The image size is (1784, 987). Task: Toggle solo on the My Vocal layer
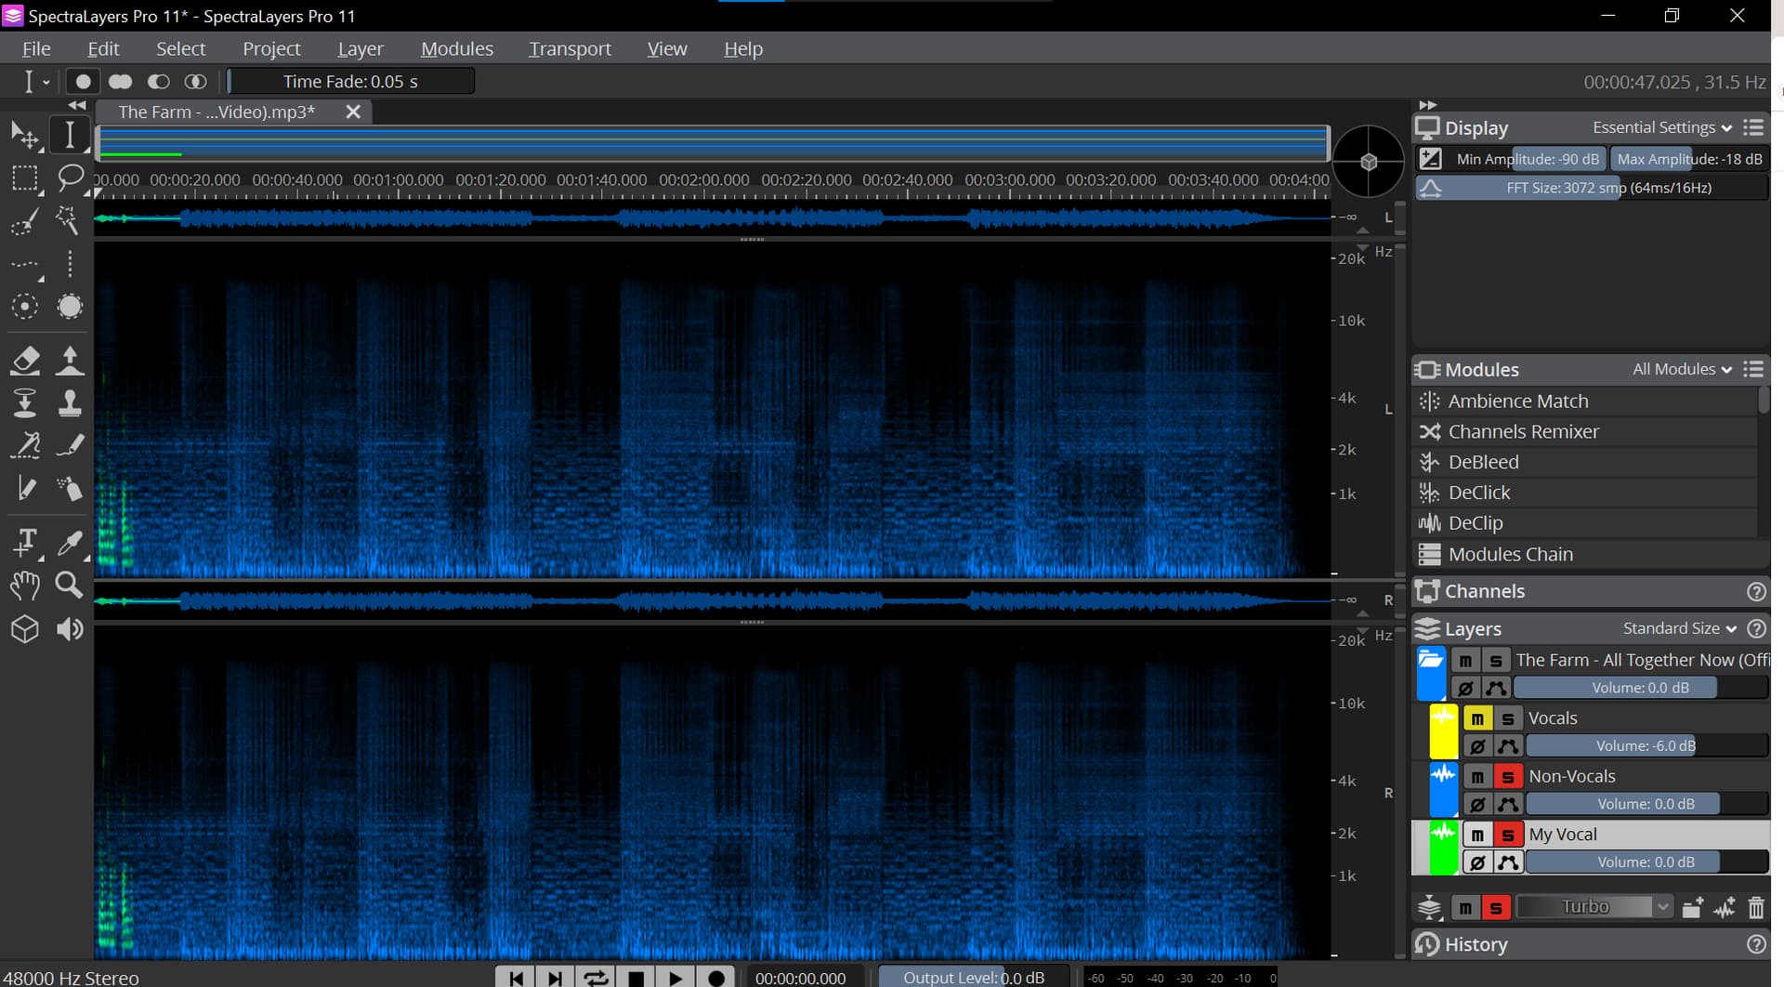(1507, 835)
